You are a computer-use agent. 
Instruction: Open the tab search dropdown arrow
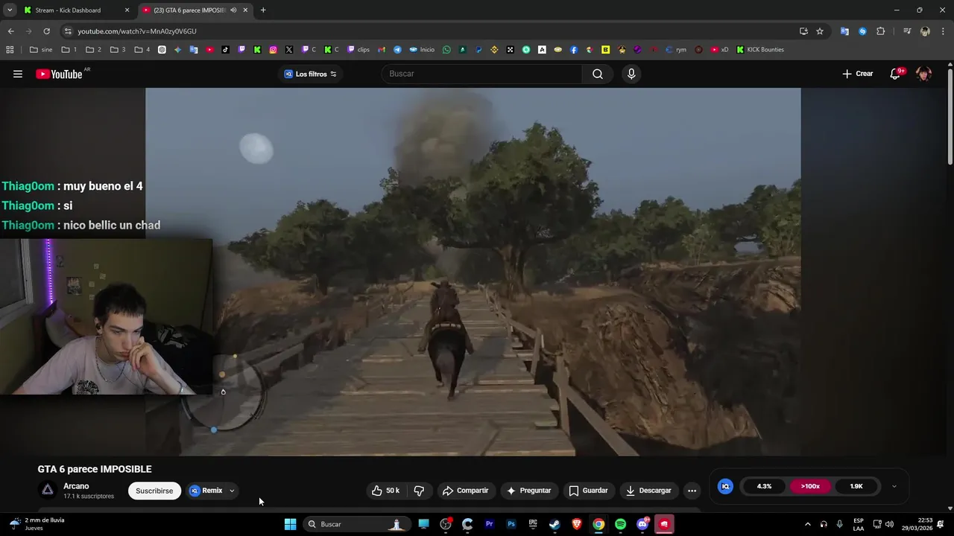click(10, 10)
